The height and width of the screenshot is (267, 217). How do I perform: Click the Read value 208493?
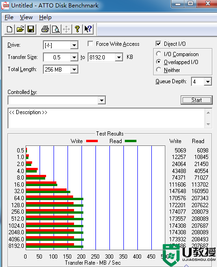200,239
